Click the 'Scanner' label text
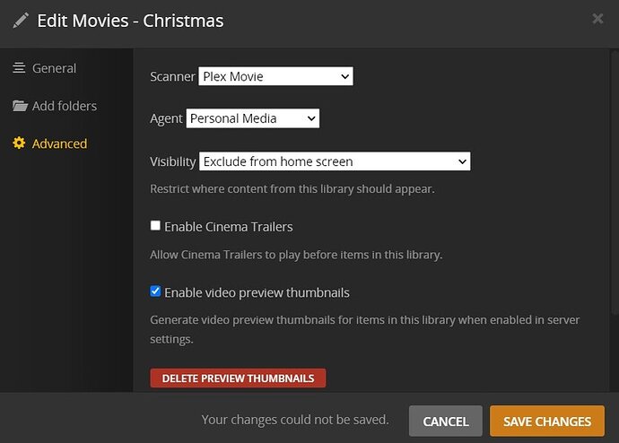The width and height of the screenshot is (619, 443). click(x=172, y=76)
